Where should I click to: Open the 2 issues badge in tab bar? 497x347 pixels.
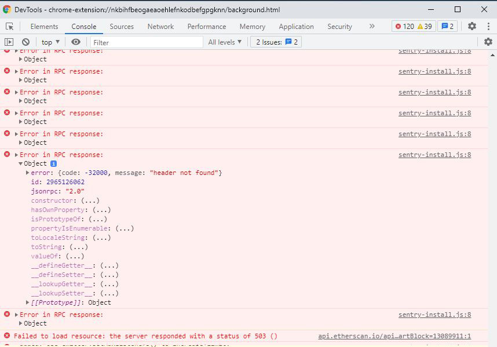(447, 26)
